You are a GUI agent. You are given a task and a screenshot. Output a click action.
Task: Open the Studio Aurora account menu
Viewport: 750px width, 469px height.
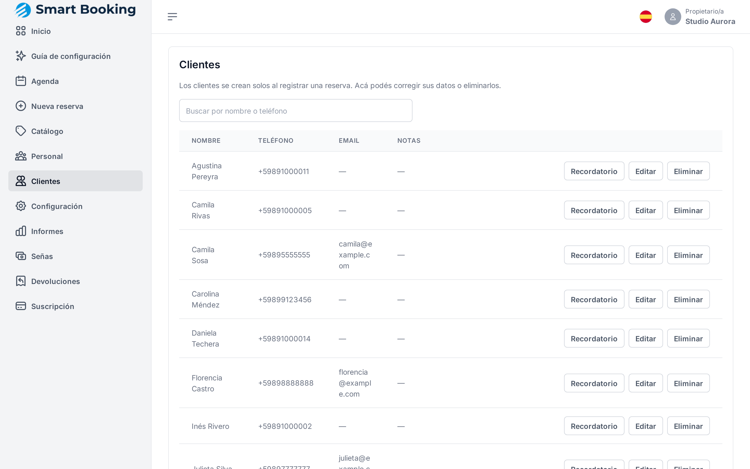click(x=700, y=17)
